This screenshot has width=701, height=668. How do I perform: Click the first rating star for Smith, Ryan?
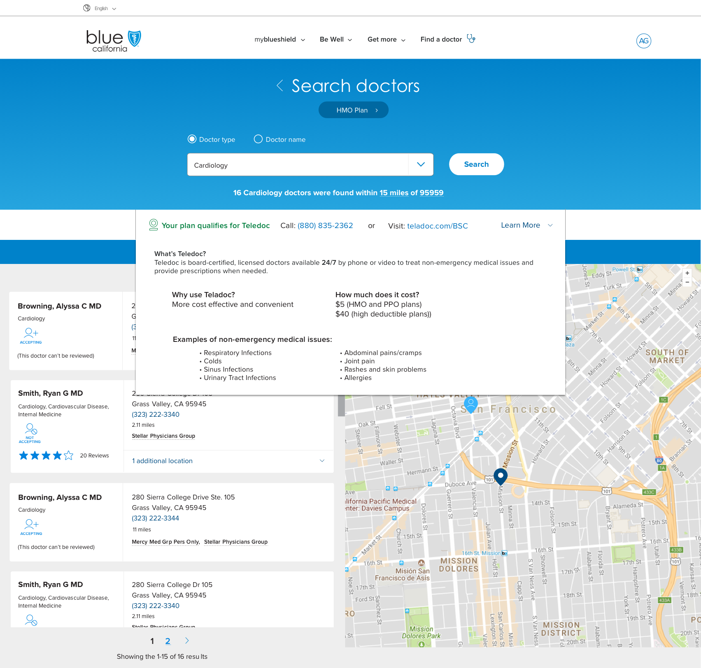(x=24, y=456)
